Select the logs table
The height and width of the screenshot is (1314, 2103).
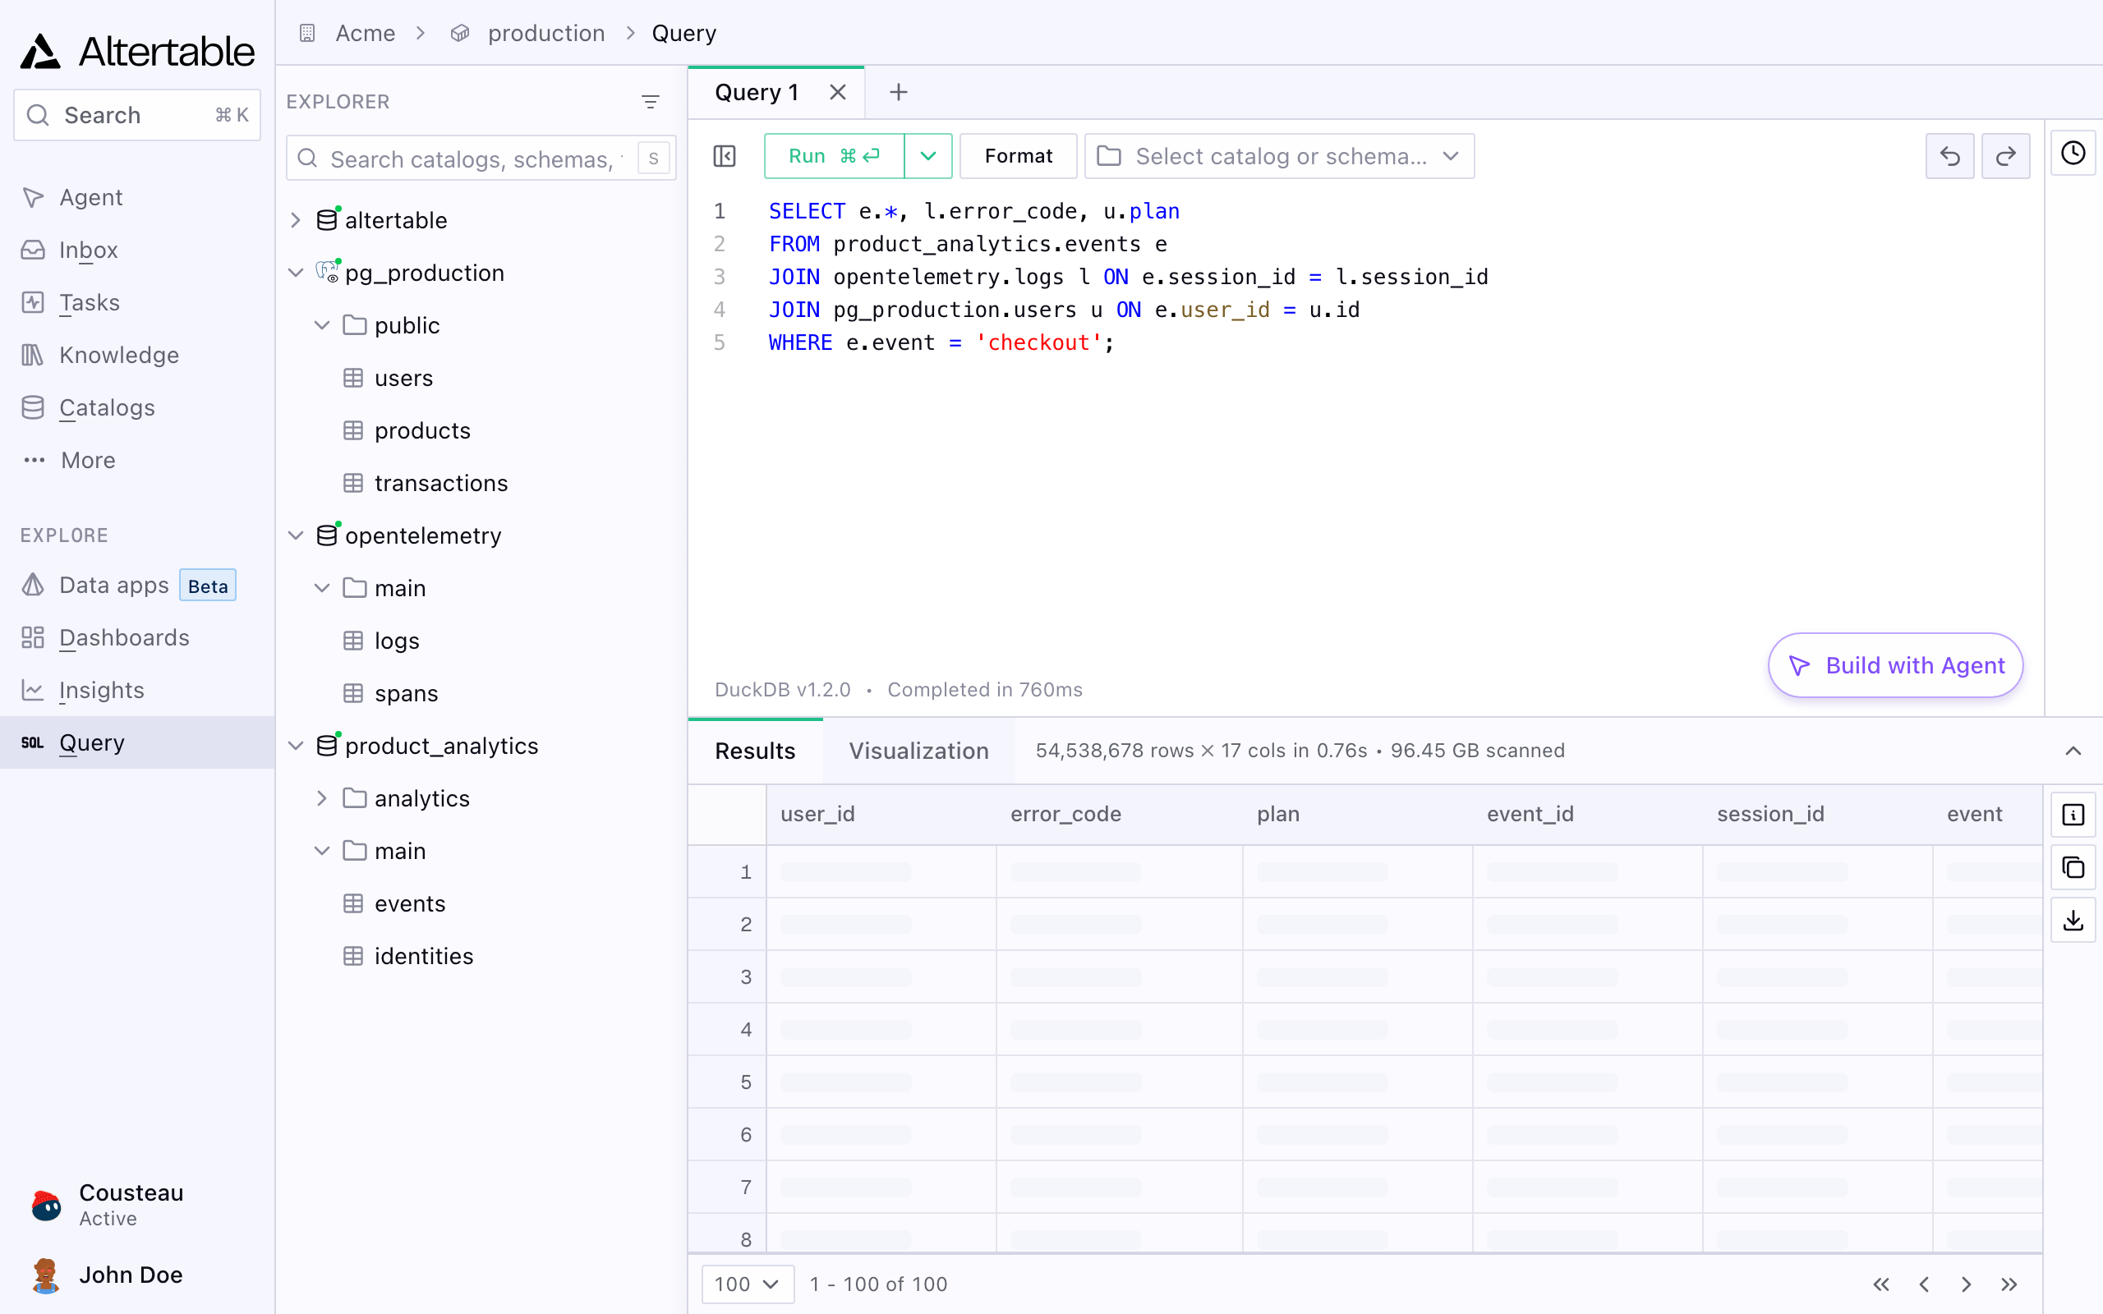396,641
